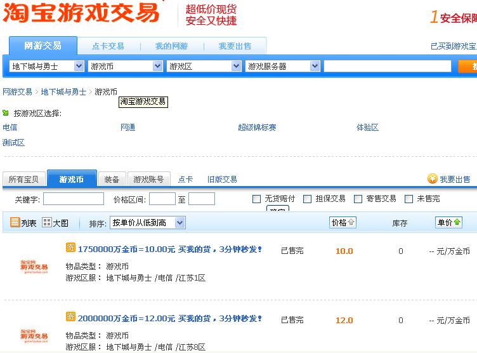Click the 测试区 zone link
The width and height of the screenshot is (477, 353).
click(x=14, y=142)
